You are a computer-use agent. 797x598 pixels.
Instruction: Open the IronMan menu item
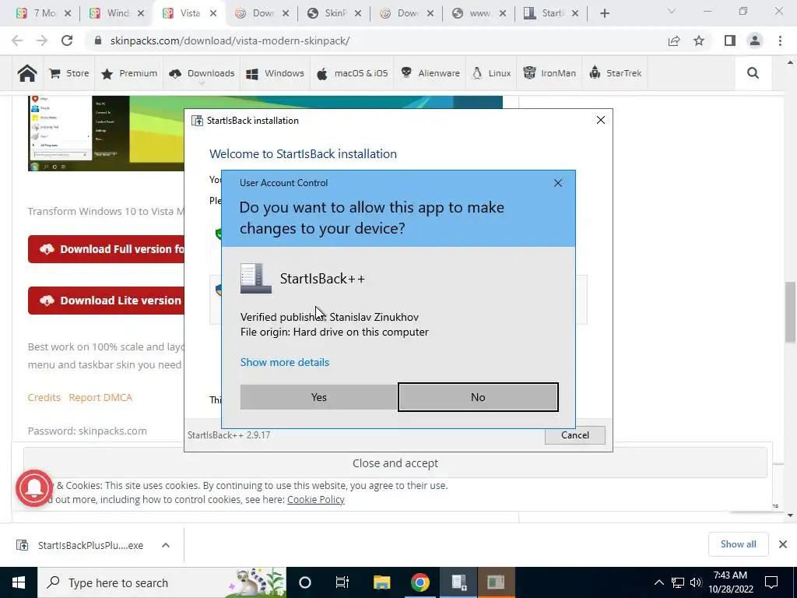[549, 73]
